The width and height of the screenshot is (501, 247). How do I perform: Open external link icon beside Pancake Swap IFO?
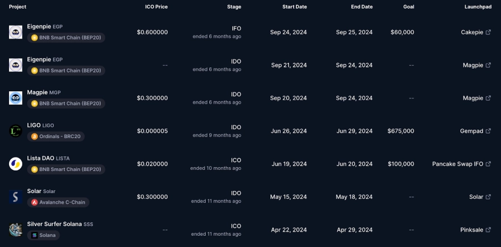(489, 164)
